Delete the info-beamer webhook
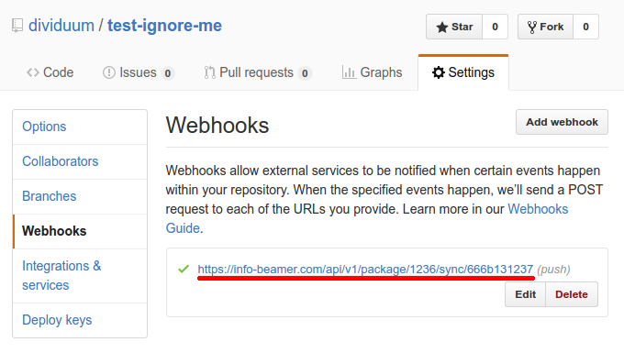The image size is (624, 353). (572, 294)
